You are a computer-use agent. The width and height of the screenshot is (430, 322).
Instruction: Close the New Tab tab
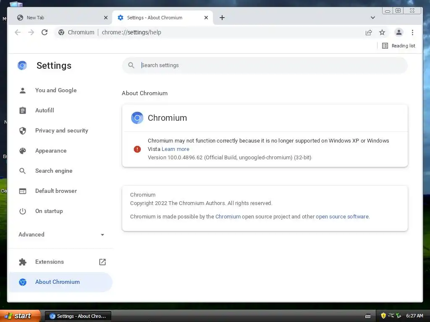point(106,18)
